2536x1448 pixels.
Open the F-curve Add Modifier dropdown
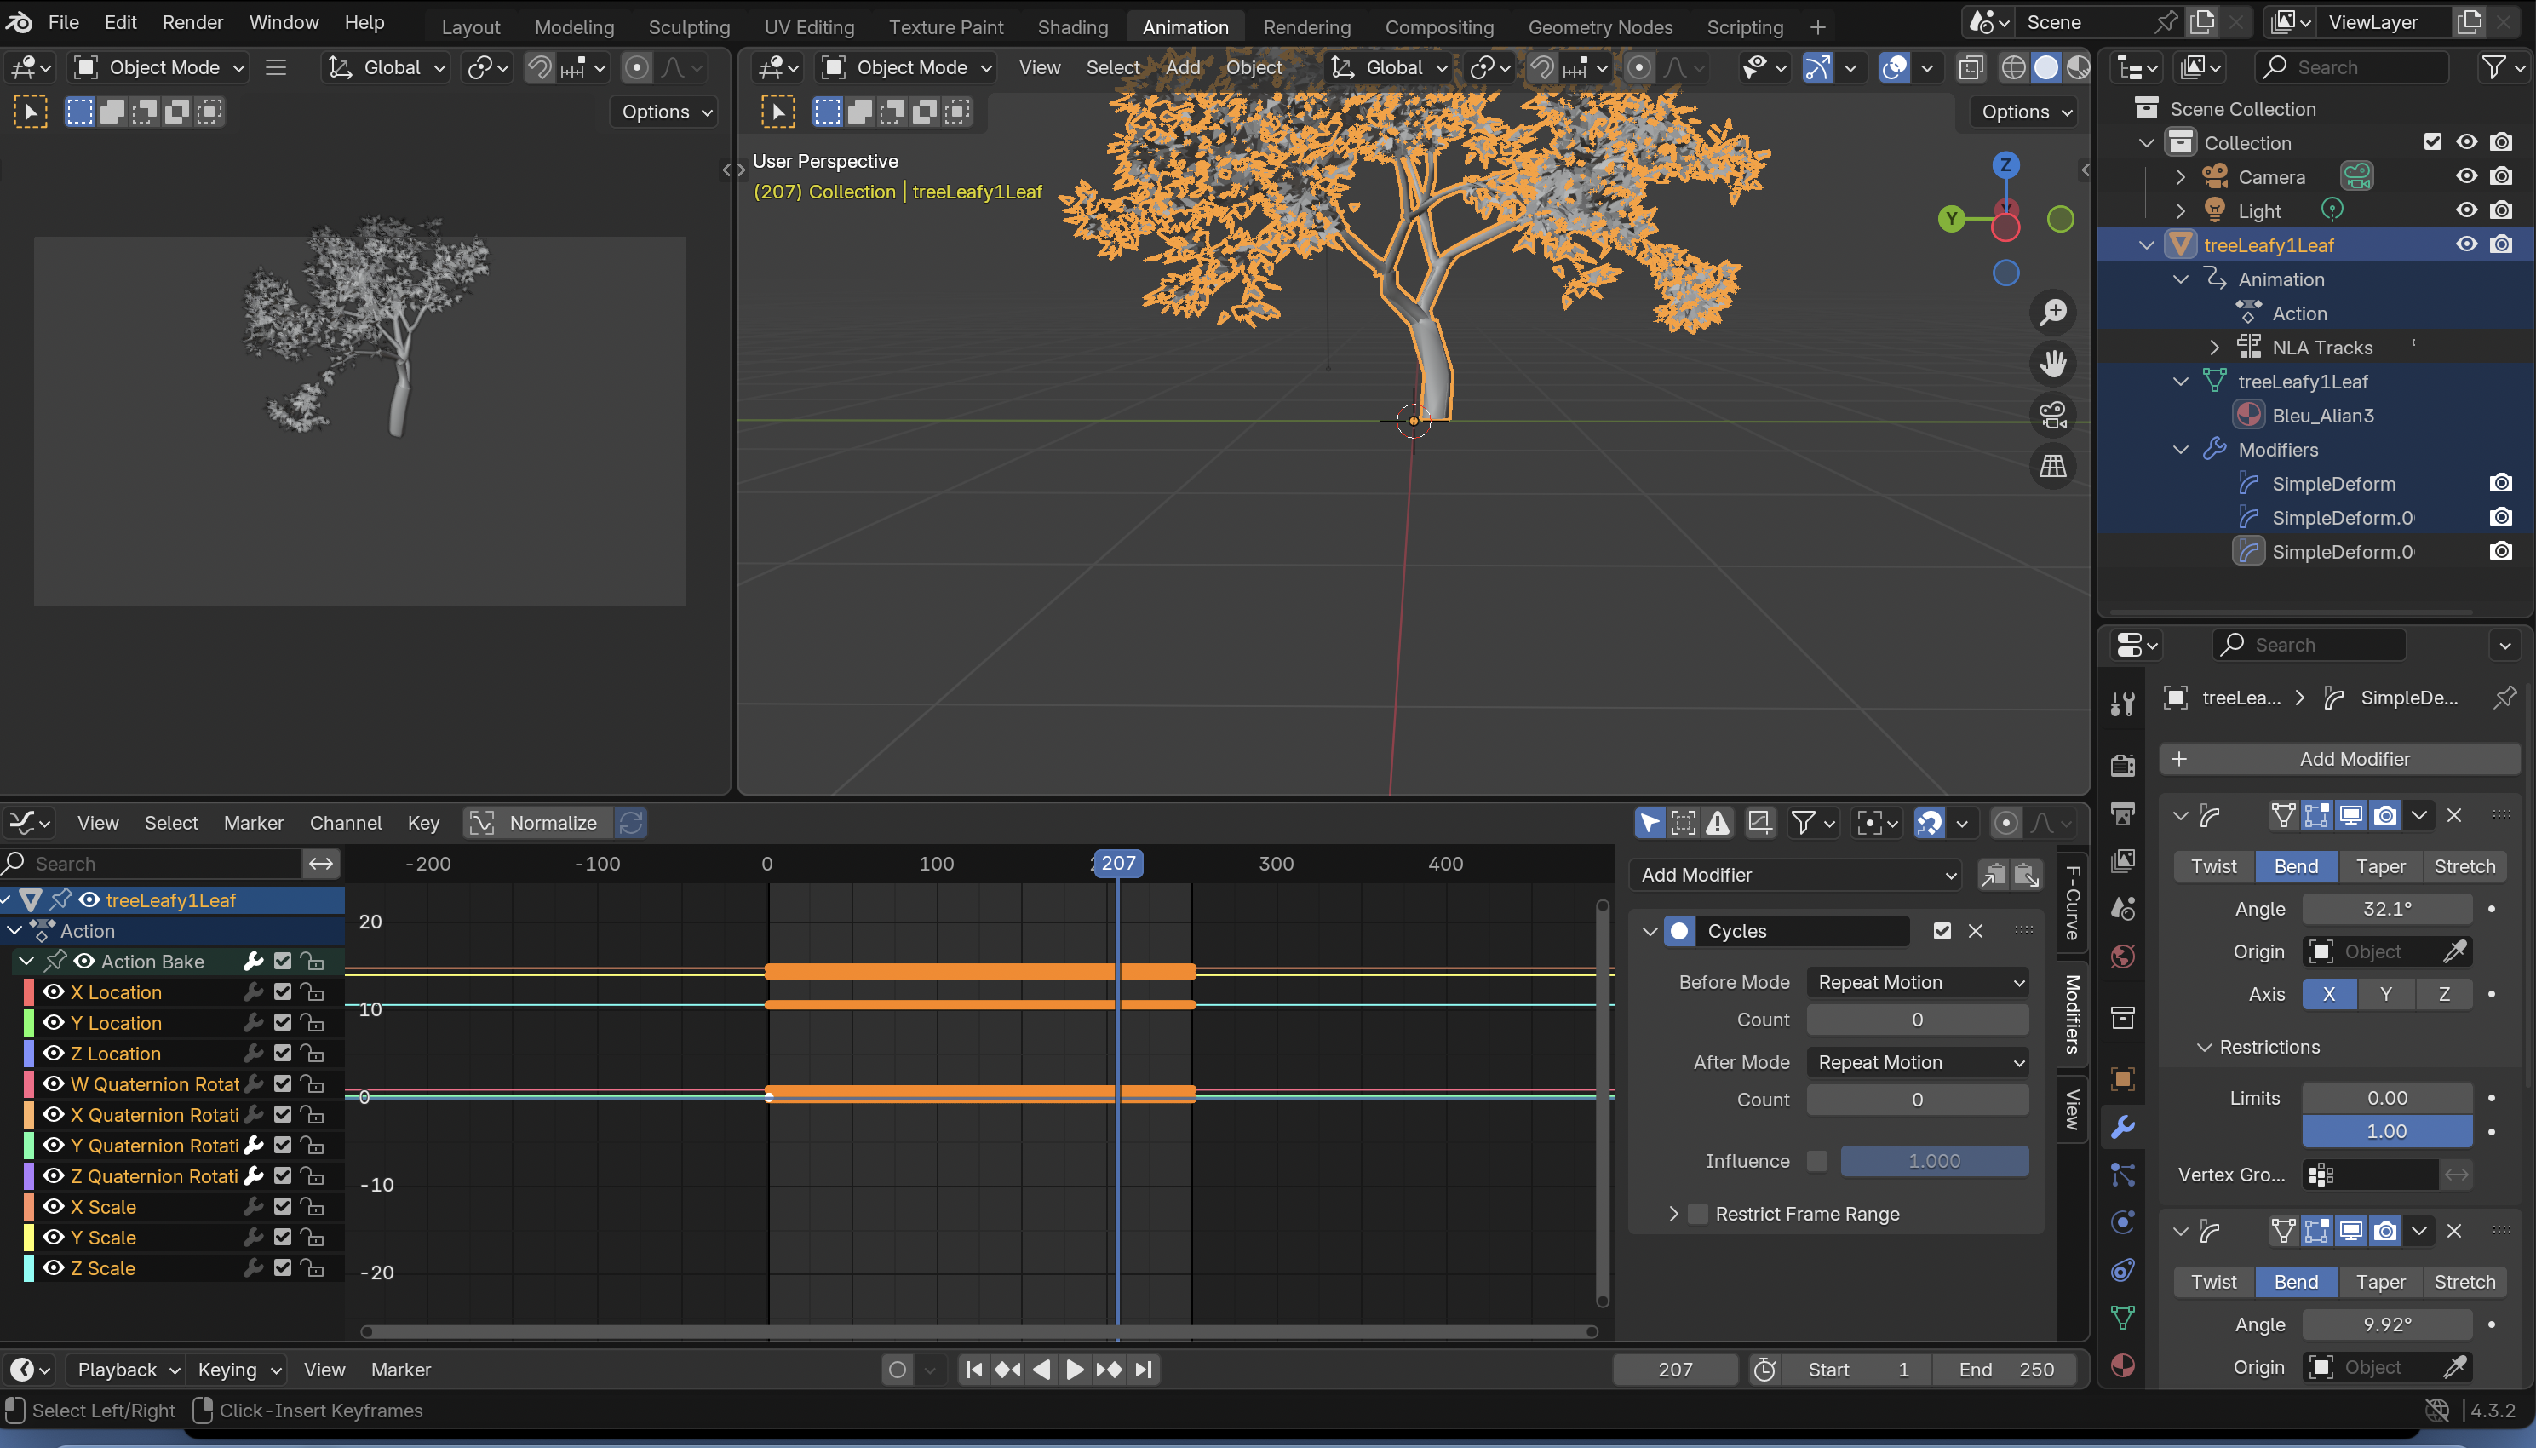1796,875
